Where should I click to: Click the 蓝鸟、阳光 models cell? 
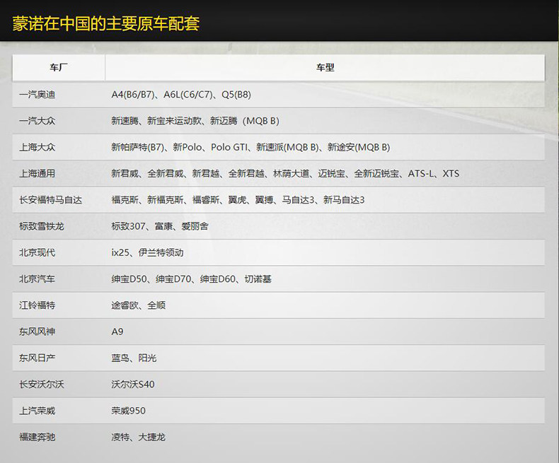coord(325,358)
